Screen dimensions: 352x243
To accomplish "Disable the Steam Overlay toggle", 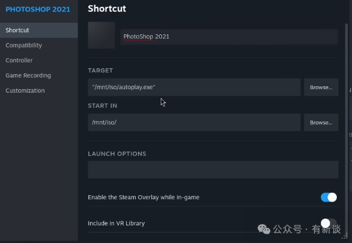I will (x=329, y=197).
